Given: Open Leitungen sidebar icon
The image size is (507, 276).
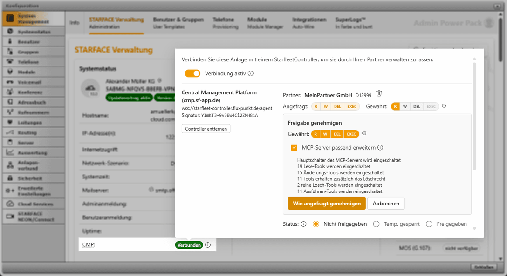Looking at the screenshot, I should (10, 122).
